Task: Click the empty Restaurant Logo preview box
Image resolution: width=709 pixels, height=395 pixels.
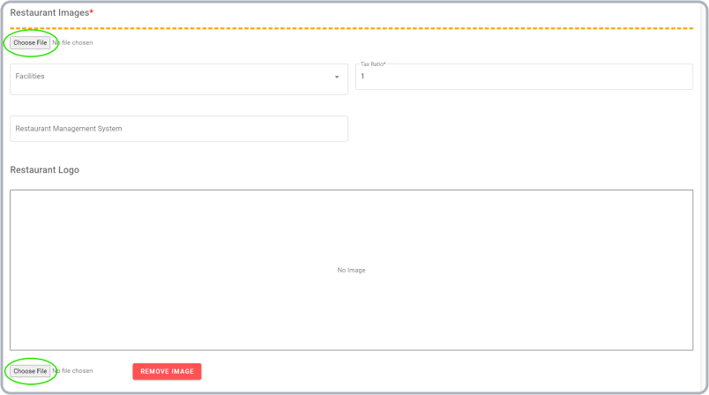Action: tap(351, 229)
